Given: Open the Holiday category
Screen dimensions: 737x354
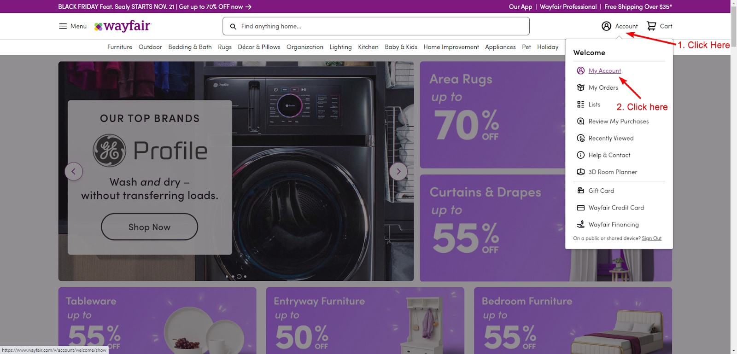Looking at the screenshot, I should pyautogui.click(x=548, y=47).
